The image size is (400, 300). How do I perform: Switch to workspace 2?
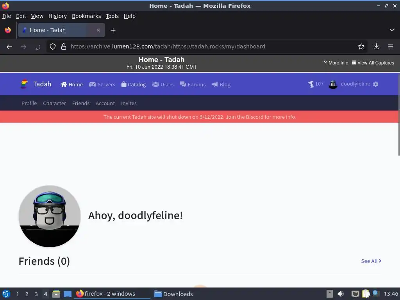tap(27, 294)
